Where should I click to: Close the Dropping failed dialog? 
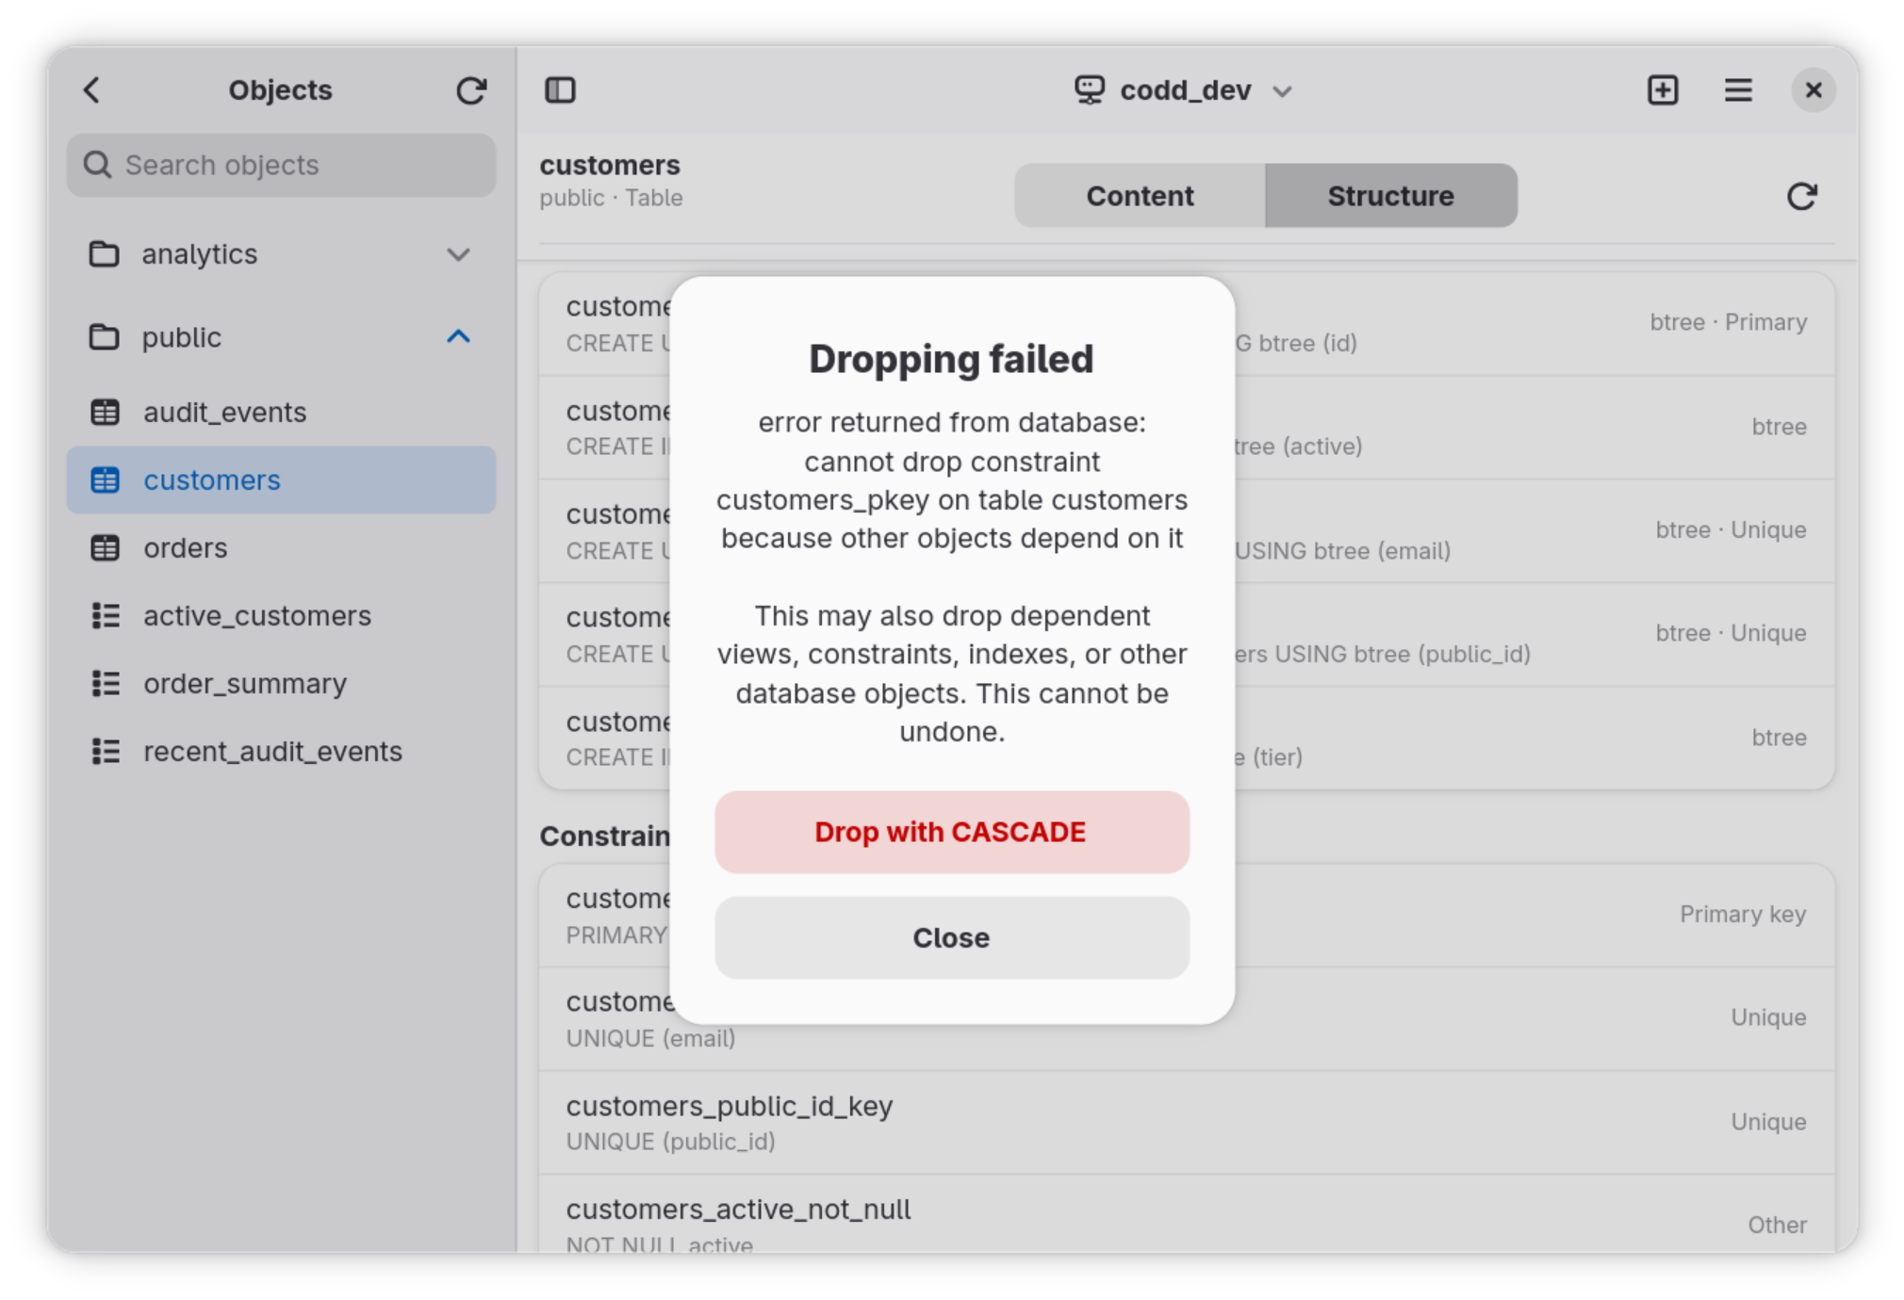tap(951, 937)
